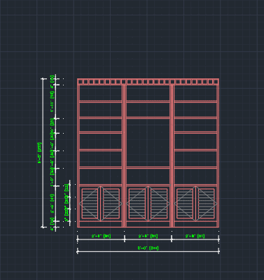Viewport: 264px width, 280px height.
Task: Select the 2'-0" cabinet door height dimension text
Action: point(53,204)
